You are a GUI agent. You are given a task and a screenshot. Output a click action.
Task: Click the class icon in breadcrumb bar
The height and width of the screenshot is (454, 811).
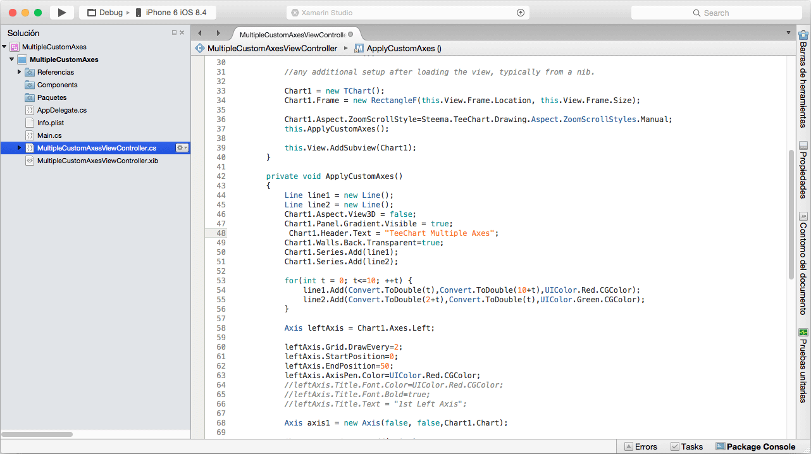point(199,48)
